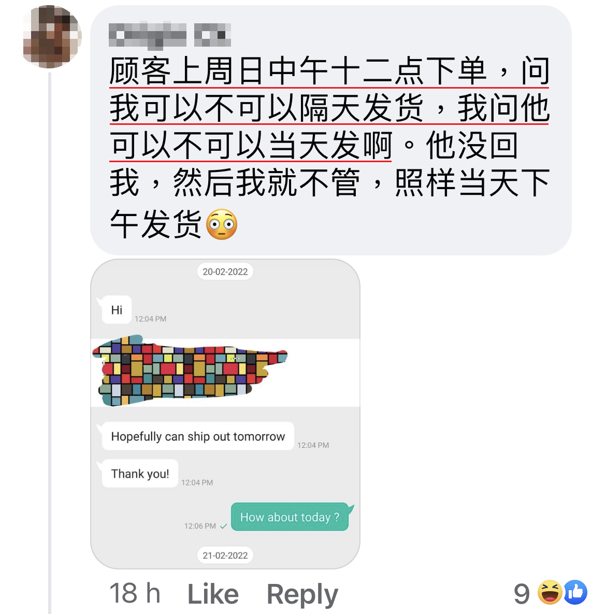606x614 pixels.
Task: Click the 'Thank you!' chat bubble
Action: point(140,474)
